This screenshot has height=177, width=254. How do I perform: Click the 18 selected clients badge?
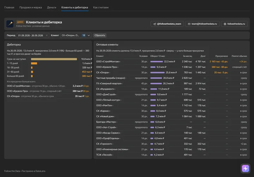[84, 35]
